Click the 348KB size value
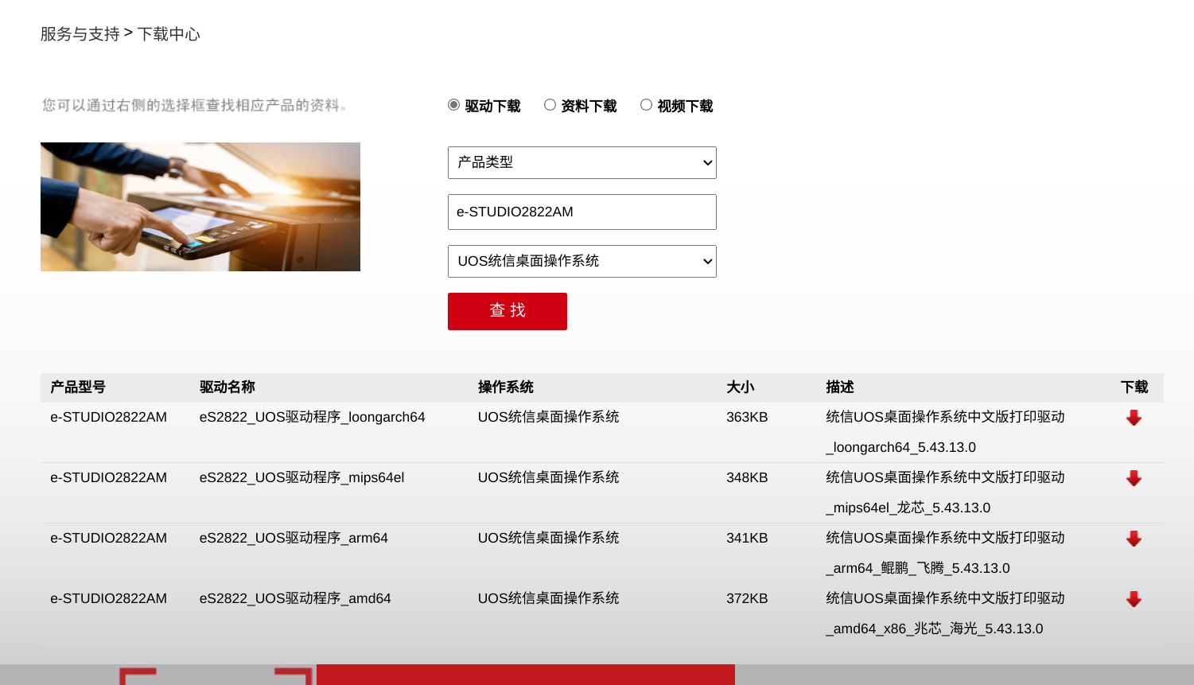Image resolution: width=1194 pixels, height=685 pixels. click(x=747, y=477)
